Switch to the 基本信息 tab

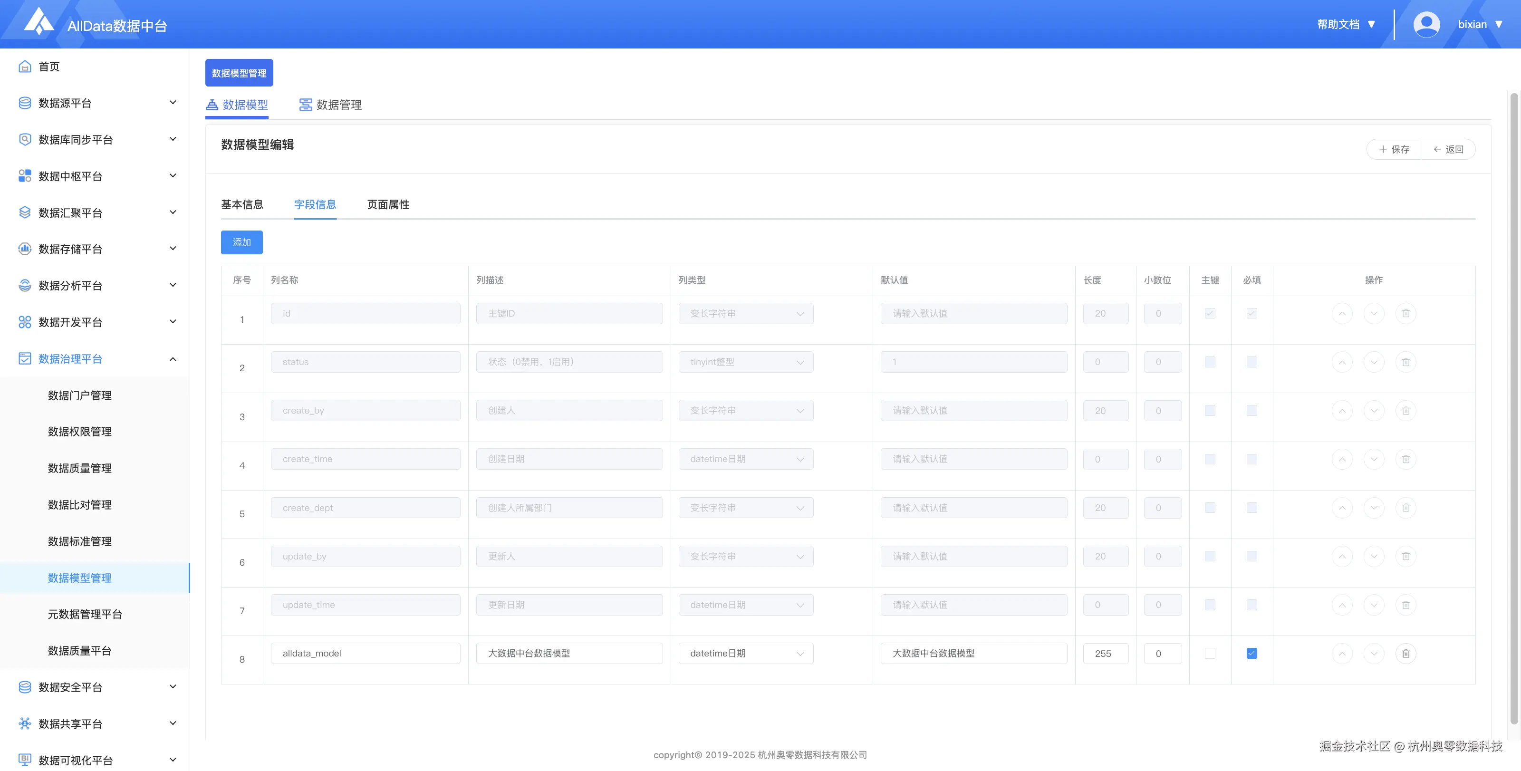click(x=242, y=204)
